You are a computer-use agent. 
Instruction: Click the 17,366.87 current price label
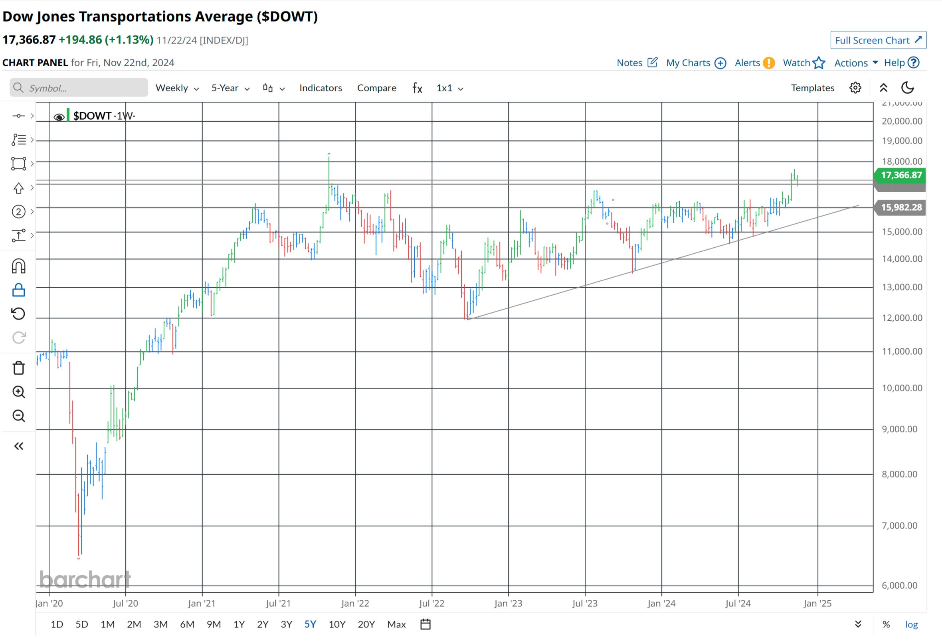point(899,175)
